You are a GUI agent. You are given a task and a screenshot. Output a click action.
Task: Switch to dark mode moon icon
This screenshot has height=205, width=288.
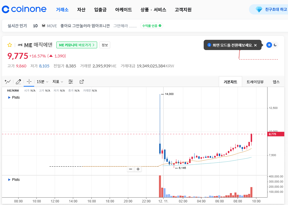pos(275,45)
